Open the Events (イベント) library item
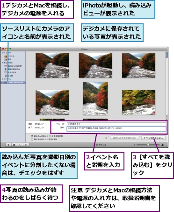The width and height of the screenshot is (174, 212). coord(9,56)
